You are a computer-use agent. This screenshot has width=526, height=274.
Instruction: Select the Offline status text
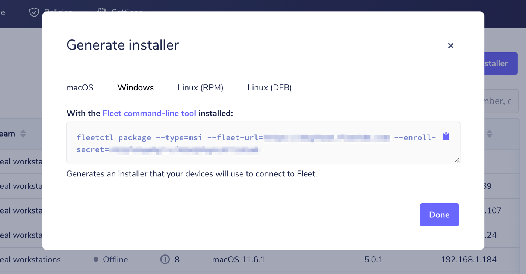point(115,260)
